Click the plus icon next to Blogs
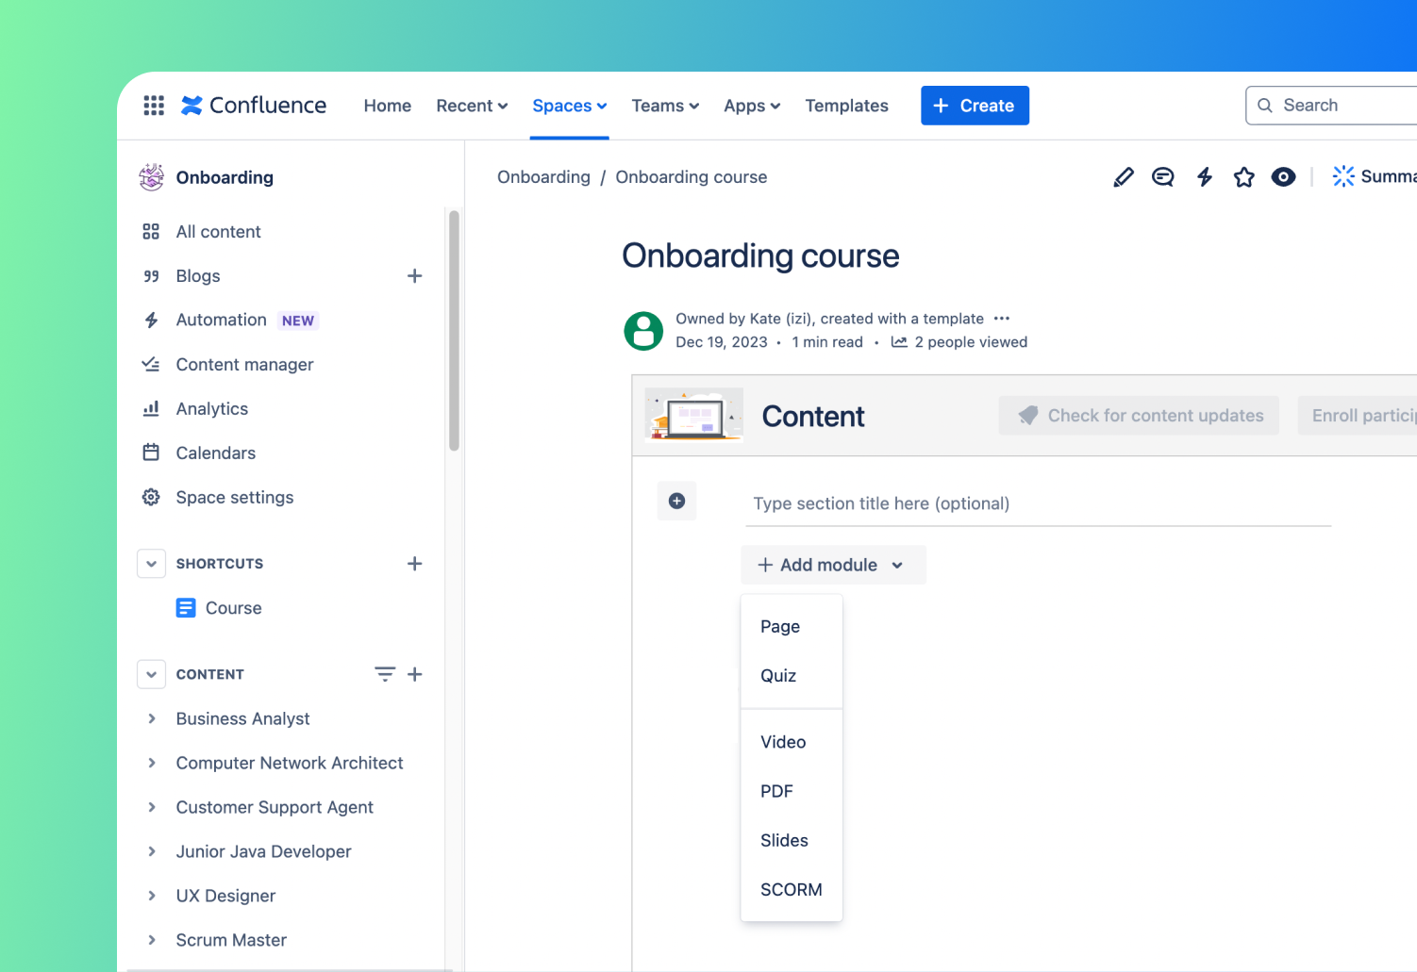 (414, 276)
